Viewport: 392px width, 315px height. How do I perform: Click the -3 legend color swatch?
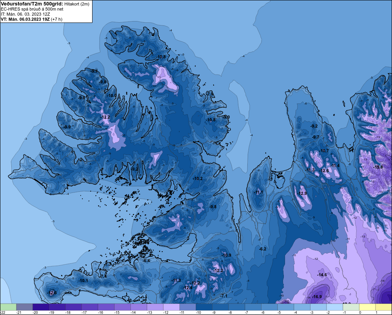point(318,307)
